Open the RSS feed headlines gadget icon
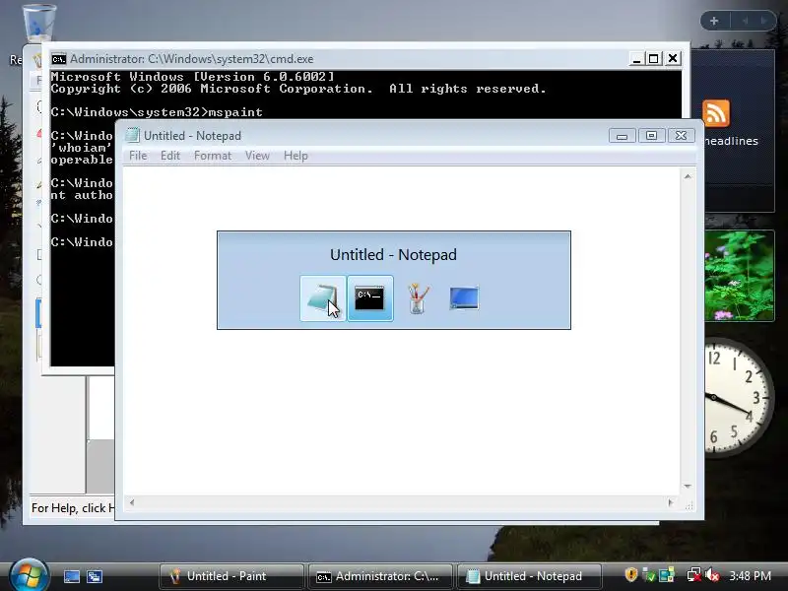Image resolution: width=788 pixels, height=591 pixels. click(x=716, y=113)
